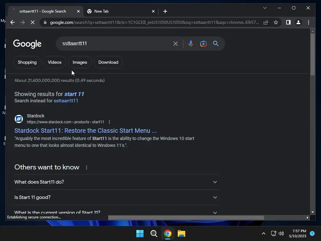Share this page from address bar
The image size is (321, 241).
click(x=266, y=22)
